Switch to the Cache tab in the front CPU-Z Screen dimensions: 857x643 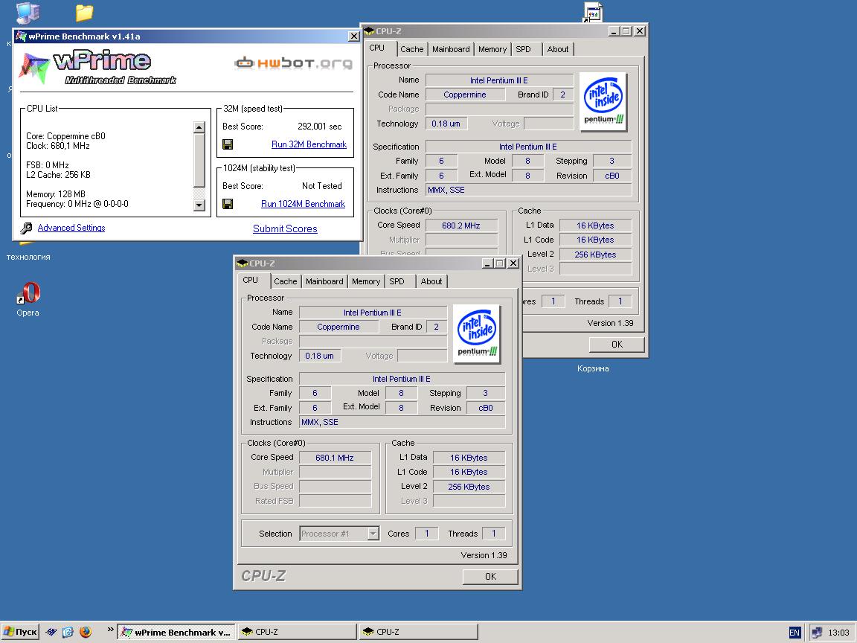click(x=286, y=281)
